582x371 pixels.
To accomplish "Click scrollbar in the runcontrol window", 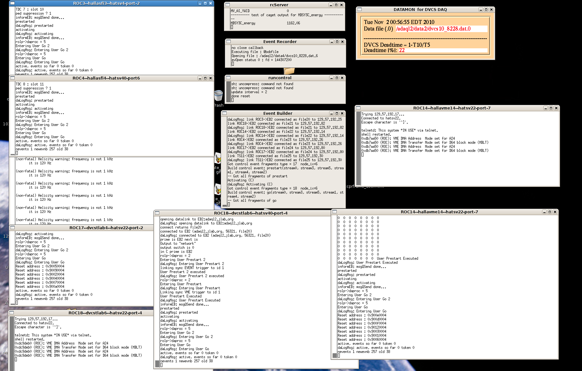I will pos(228,92).
